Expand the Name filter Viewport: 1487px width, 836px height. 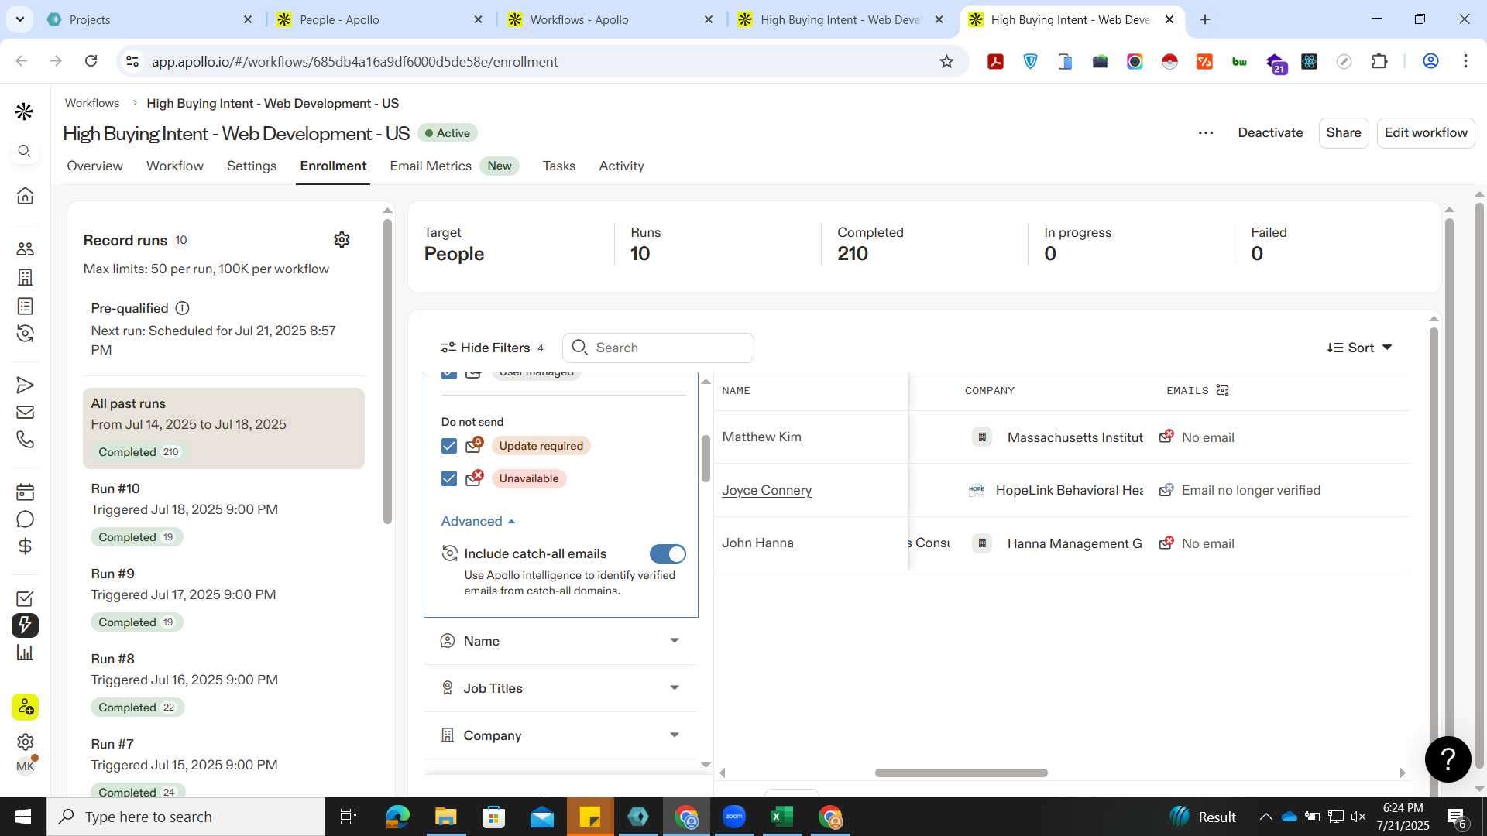click(x=561, y=641)
